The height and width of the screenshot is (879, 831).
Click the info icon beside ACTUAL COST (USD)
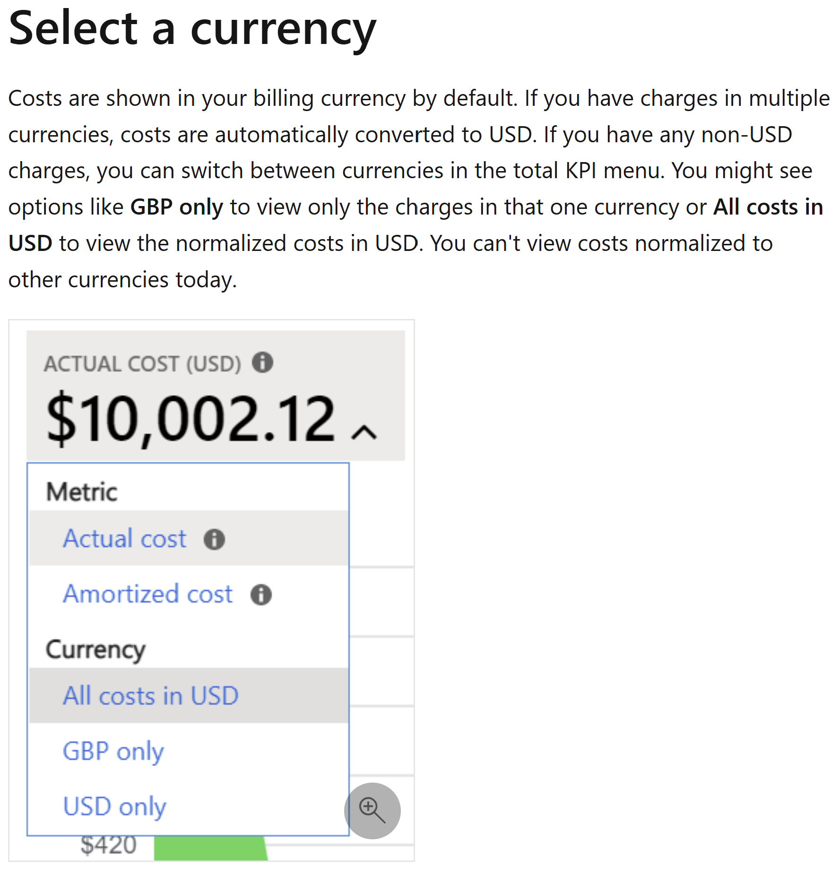coord(262,362)
